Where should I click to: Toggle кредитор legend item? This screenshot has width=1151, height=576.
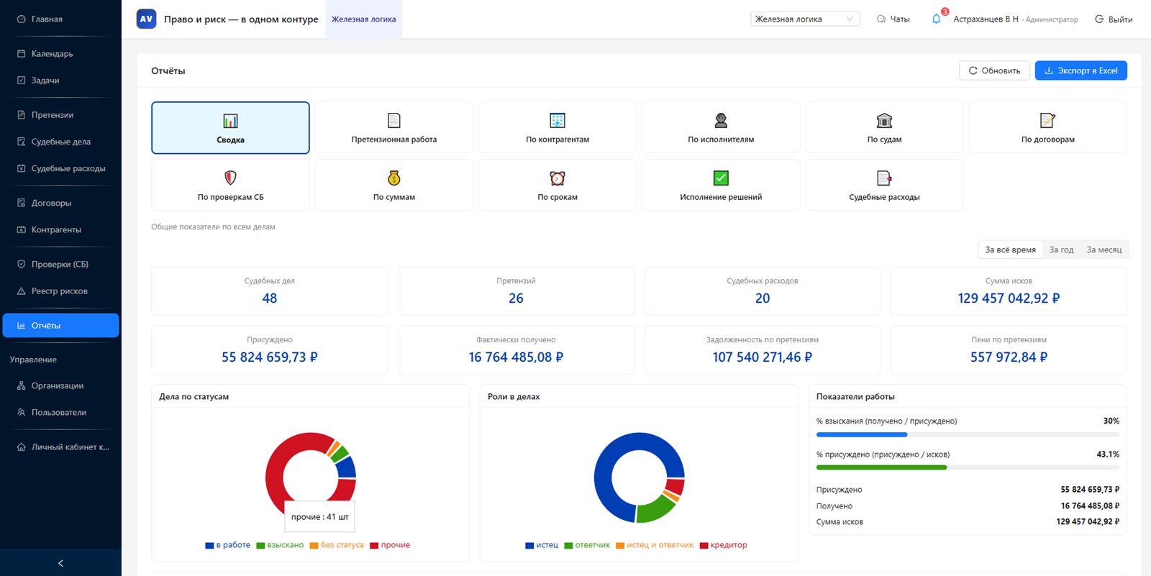(x=723, y=545)
